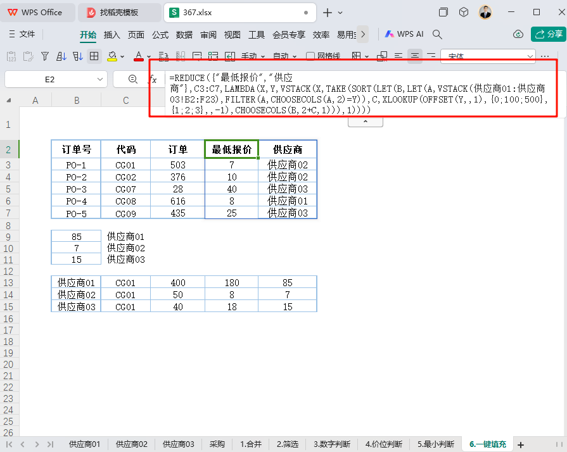Image resolution: width=567 pixels, height=452 pixels.
Task: Switch to the 视图 ribbon tab
Action: (232, 35)
